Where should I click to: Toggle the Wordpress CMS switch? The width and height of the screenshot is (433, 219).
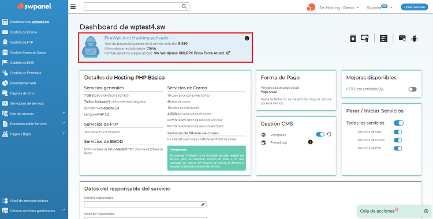click(x=320, y=134)
